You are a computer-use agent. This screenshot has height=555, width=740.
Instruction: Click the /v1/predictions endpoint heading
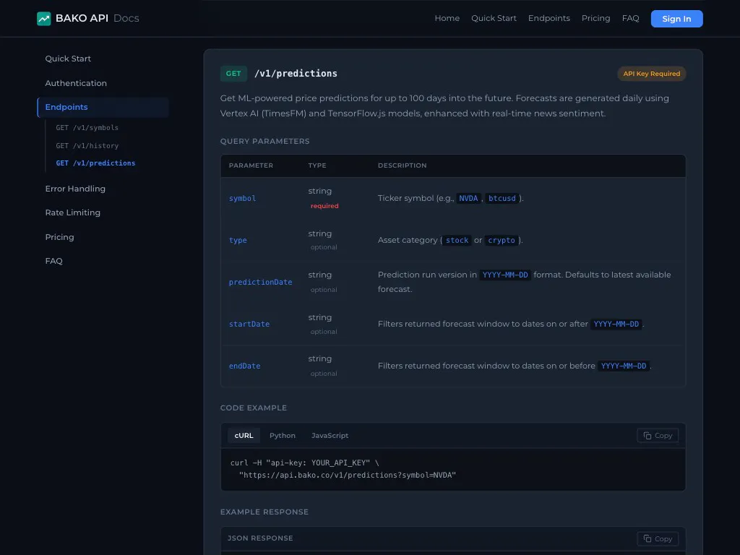coord(296,74)
